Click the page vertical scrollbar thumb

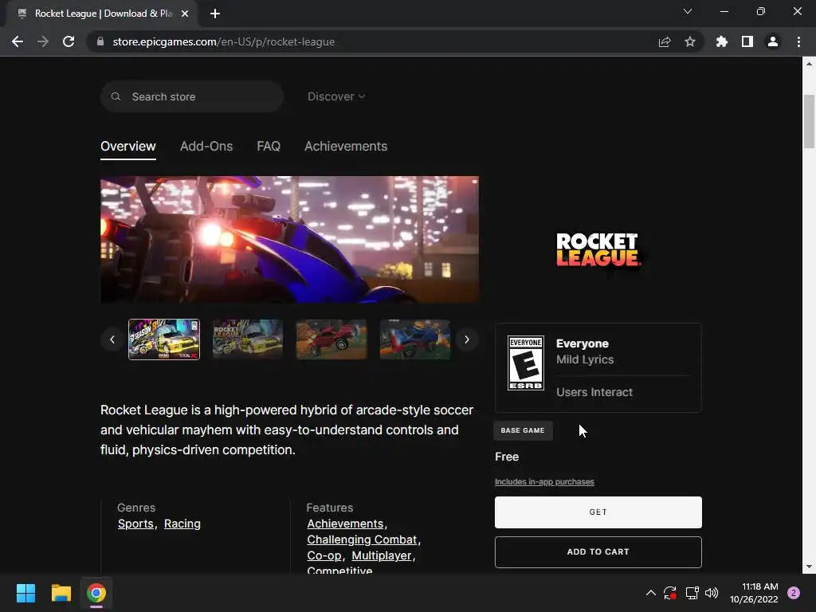coord(809,122)
